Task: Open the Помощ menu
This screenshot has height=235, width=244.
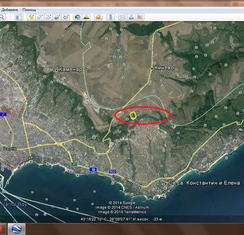Action: (x=29, y=10)
